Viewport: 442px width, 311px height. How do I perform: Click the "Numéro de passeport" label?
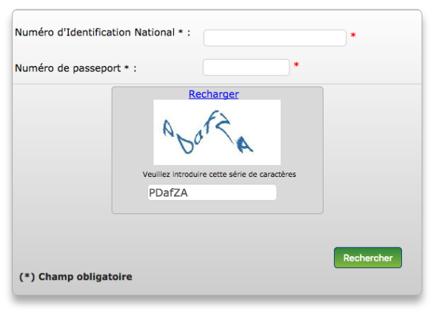pyautogui.click(x=68, y=68)
